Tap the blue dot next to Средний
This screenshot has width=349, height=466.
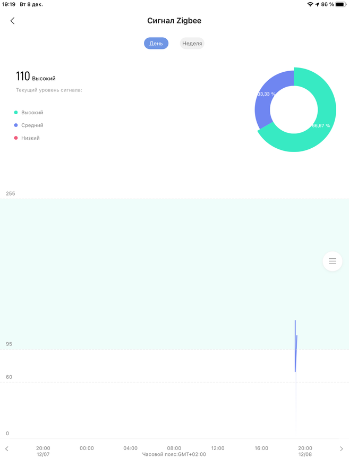pyautogui.click(x=16, y=125)
